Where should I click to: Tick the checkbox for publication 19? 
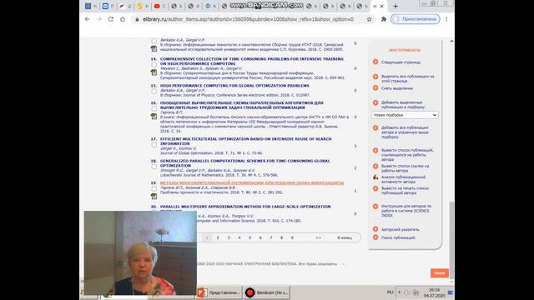click(x=154, y=188)
